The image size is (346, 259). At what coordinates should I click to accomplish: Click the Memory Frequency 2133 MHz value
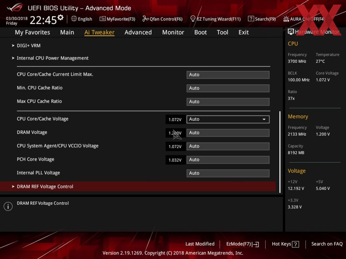click(x=297, y=134)
